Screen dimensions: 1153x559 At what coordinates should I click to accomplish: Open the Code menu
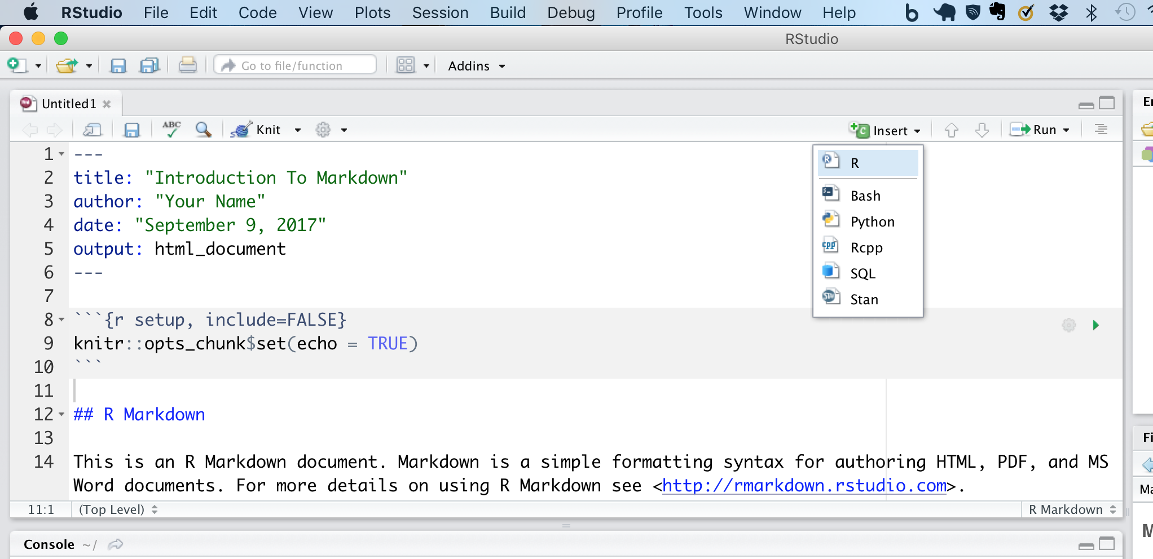(257, 12)
